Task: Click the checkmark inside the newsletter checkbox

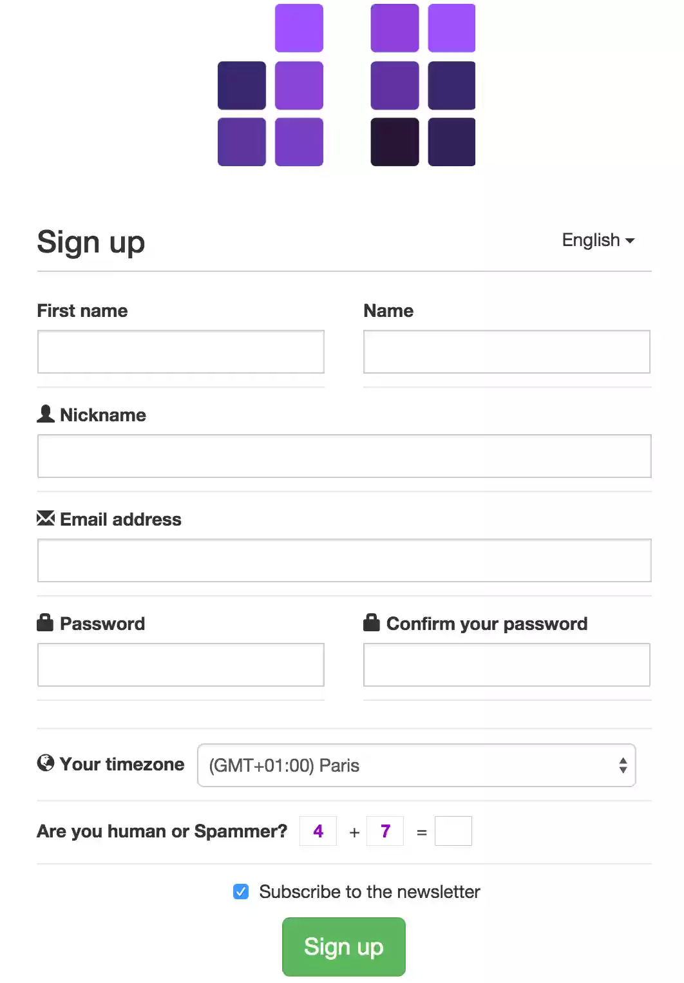Action: point(240,892)
